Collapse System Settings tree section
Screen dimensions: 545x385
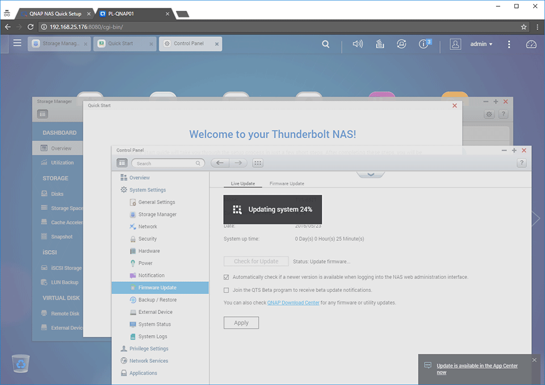click(148, 189)
